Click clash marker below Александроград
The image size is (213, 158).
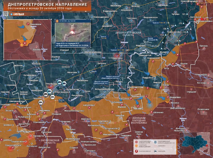pyautogui.click(x=135, y=90)
